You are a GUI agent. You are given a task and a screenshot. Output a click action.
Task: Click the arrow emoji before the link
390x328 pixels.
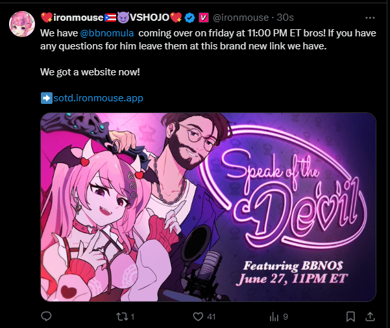(47, 98)
